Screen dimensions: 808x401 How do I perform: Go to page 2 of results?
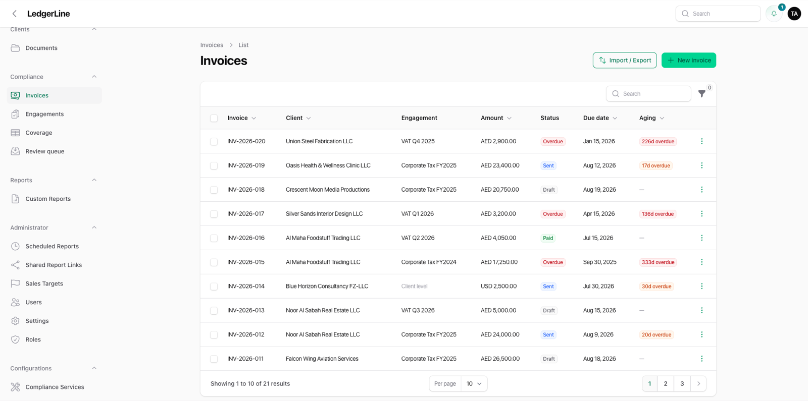[x=666, y=384]
